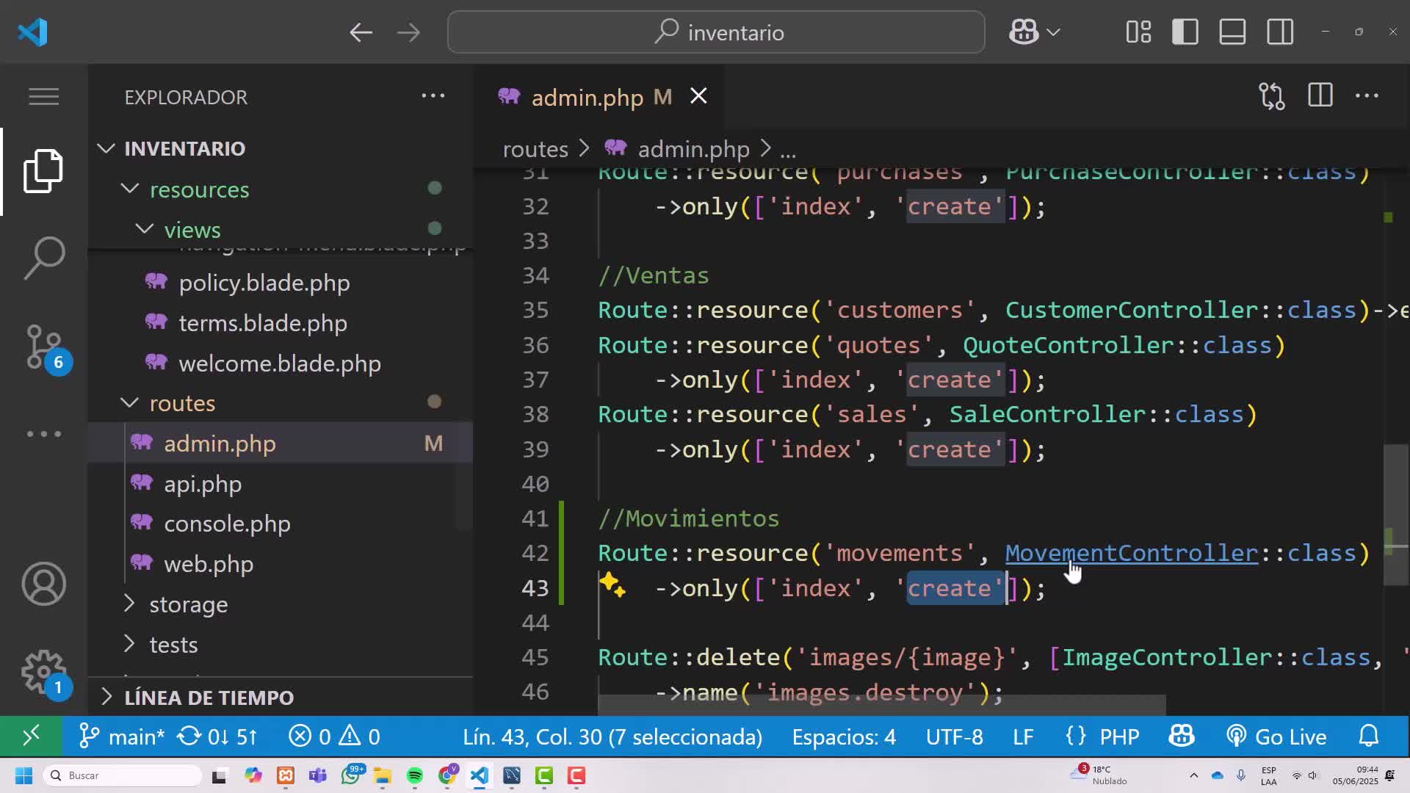Screen dimensions: 1410x793
Task: Show additional activity bar views via ellipsis
Action: [x=43, y=434]
